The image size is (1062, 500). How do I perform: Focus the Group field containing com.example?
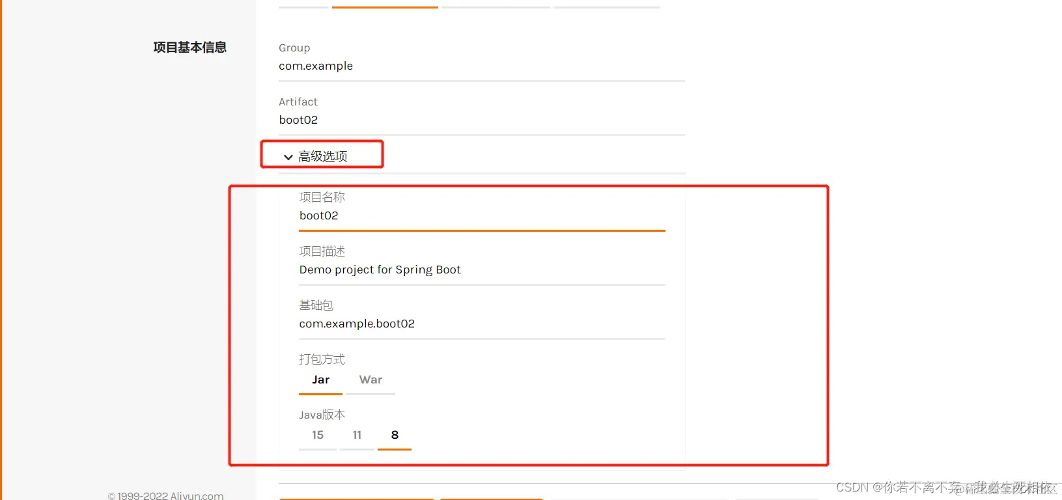click(482, 66)
